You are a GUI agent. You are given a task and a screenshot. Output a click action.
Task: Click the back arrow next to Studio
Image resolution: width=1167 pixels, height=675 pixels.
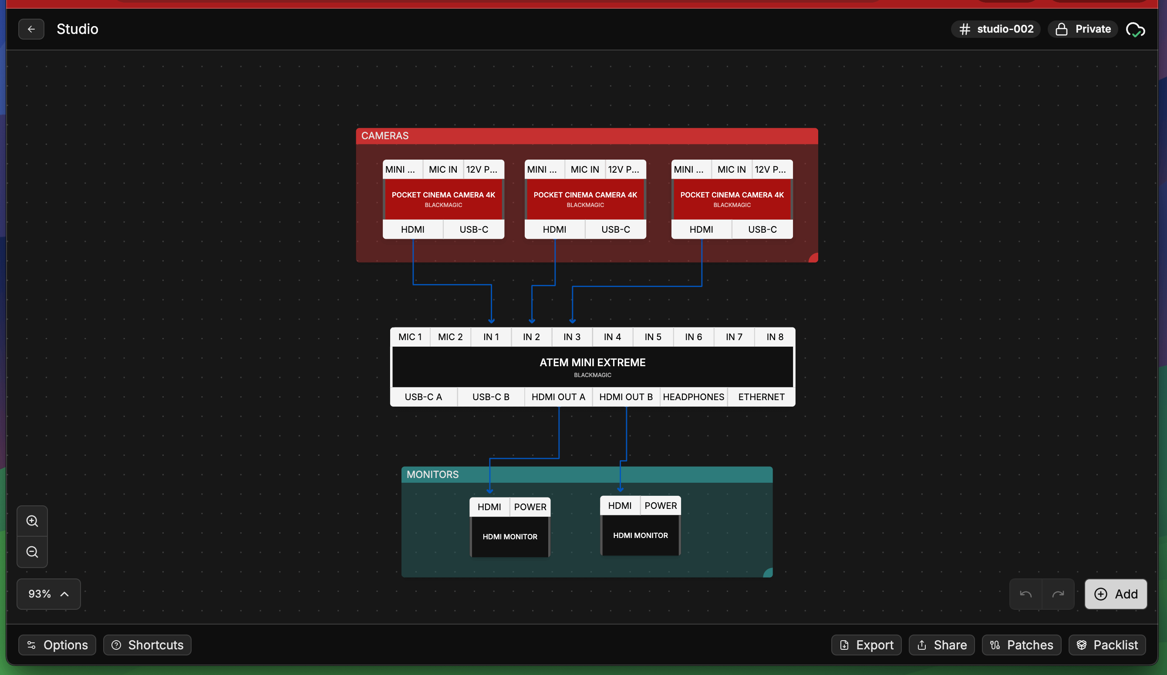(30, 29)
